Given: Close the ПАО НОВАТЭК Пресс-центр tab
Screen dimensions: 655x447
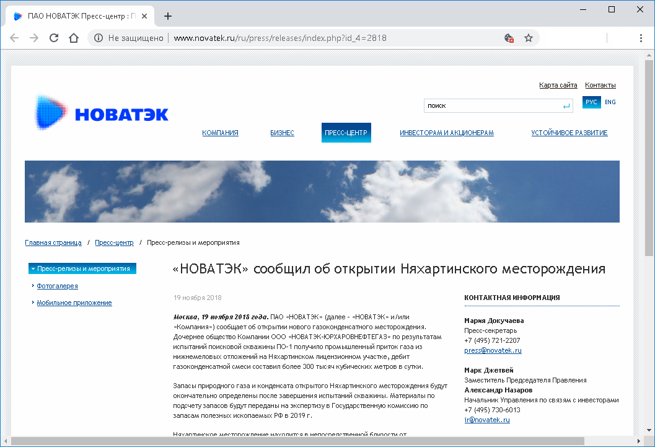Looking at the screenshot, I should click(144, 16).
